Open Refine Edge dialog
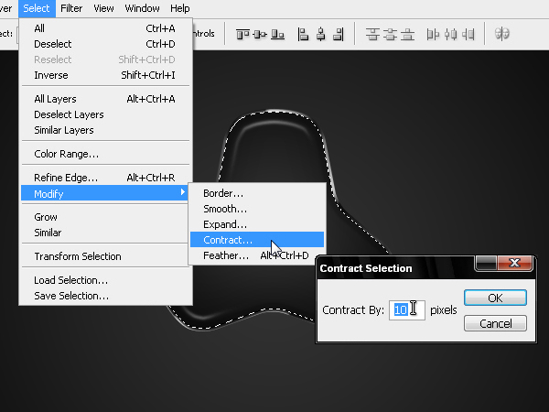 pos(105,178)
